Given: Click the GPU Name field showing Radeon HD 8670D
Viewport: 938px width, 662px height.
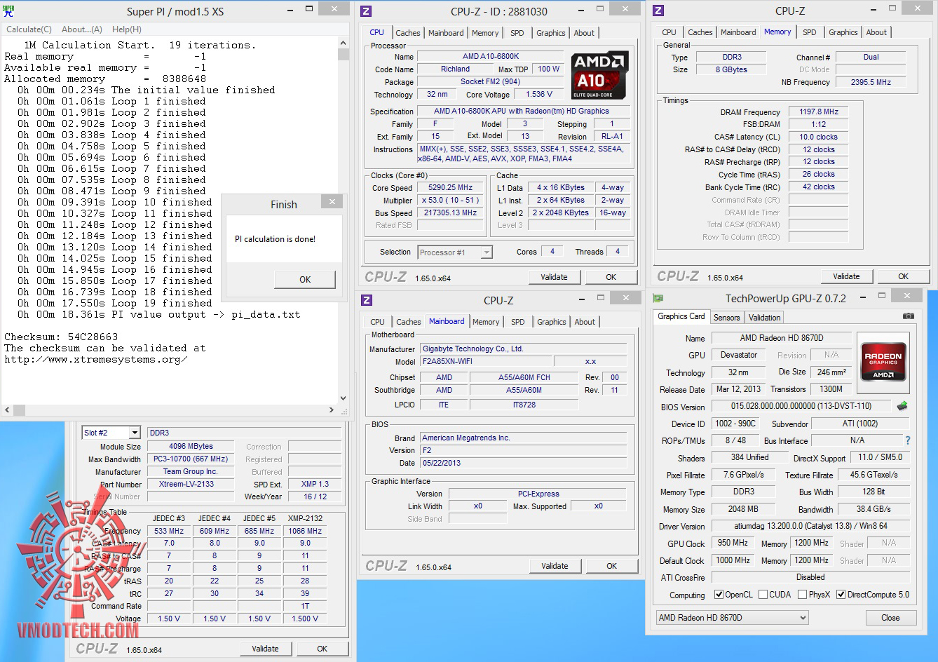Looking at the screenshot, I should coord(781,338).
